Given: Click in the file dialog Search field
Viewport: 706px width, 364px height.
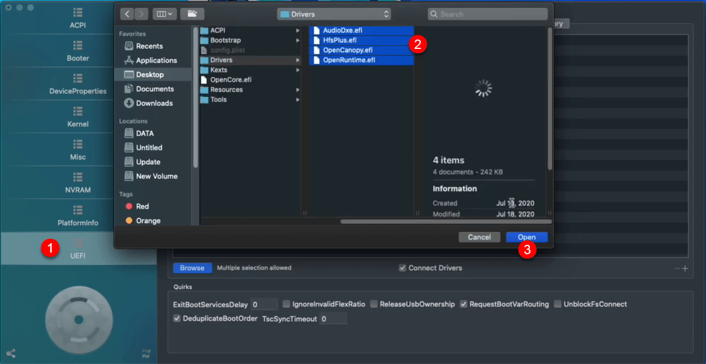Looking at the screenshot, I should pyautogui.click(x=488, y=14).
